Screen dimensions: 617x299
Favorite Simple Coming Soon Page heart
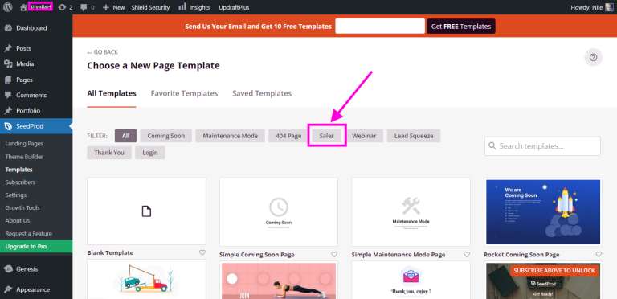coord(334,255)
